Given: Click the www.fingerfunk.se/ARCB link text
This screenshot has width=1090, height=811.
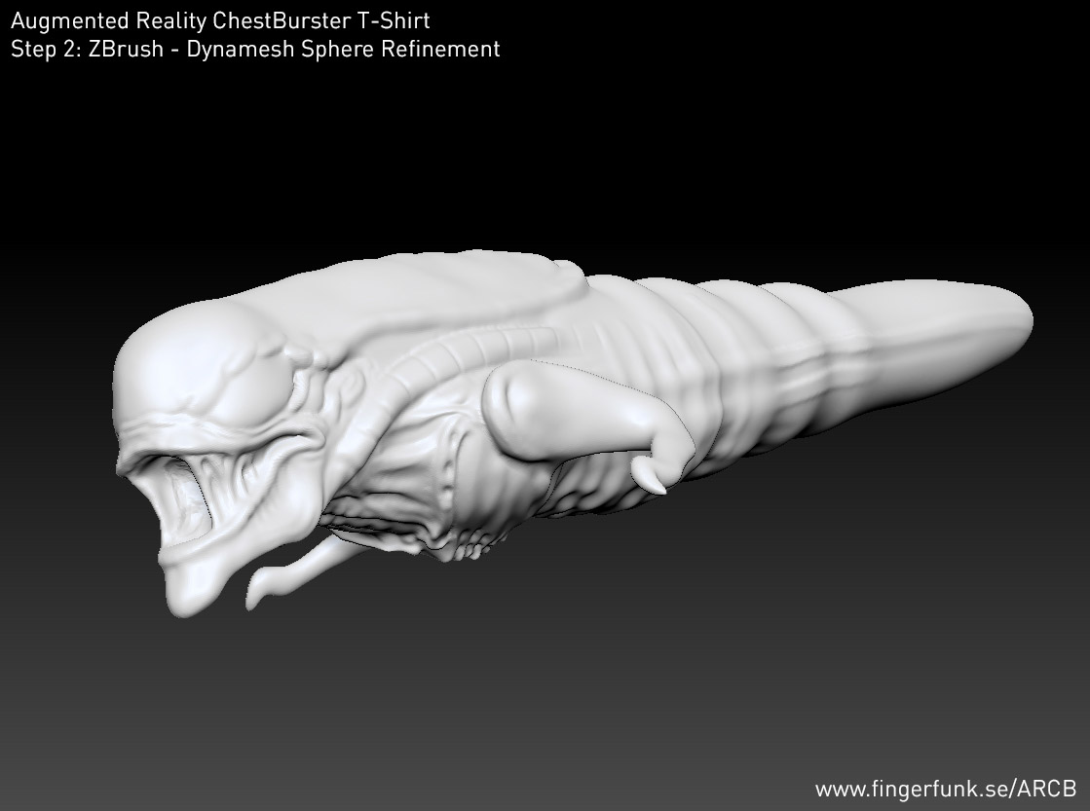Looking at the screenshot, I should pos(946,790).
